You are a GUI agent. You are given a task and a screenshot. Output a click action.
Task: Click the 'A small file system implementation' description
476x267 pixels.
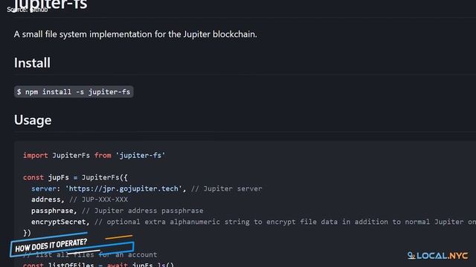(x=135, y=34)
